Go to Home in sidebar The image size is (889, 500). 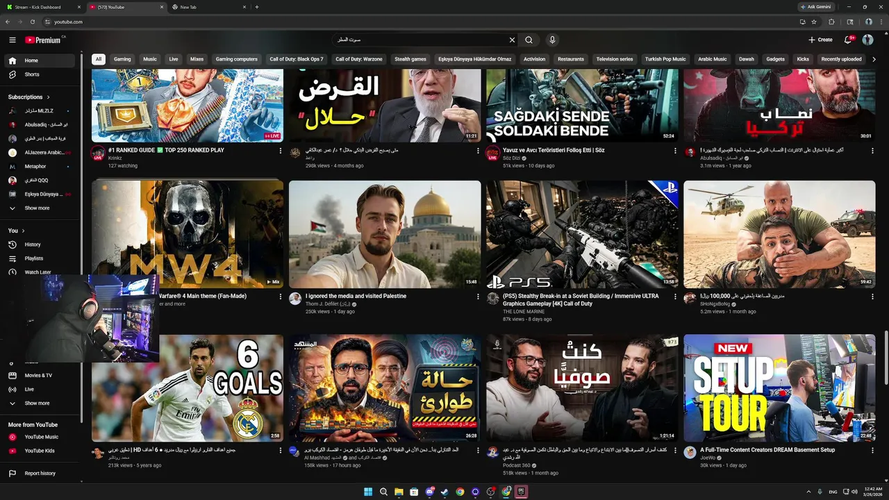[x=40, y=60]
